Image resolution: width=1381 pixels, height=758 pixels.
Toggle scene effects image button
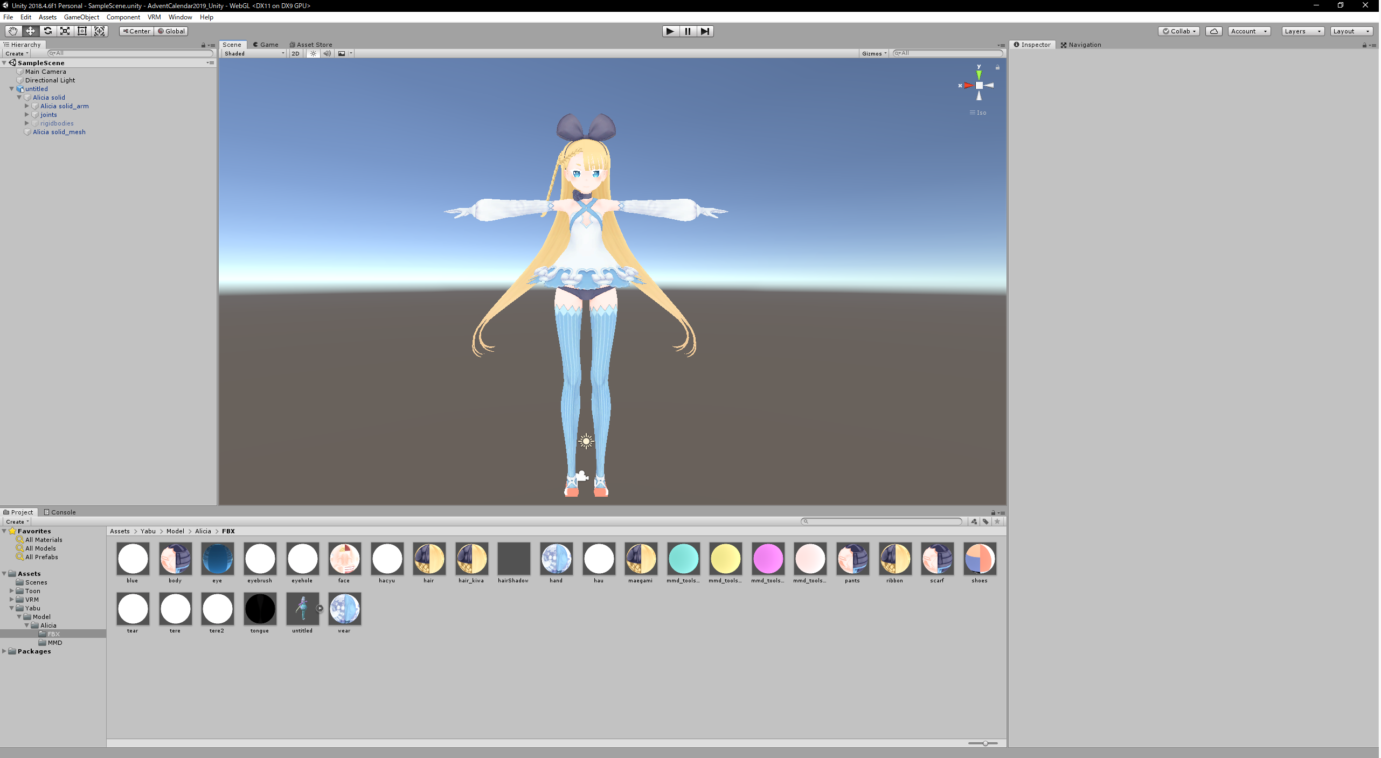pyautogui.click(x=342, y=53)
